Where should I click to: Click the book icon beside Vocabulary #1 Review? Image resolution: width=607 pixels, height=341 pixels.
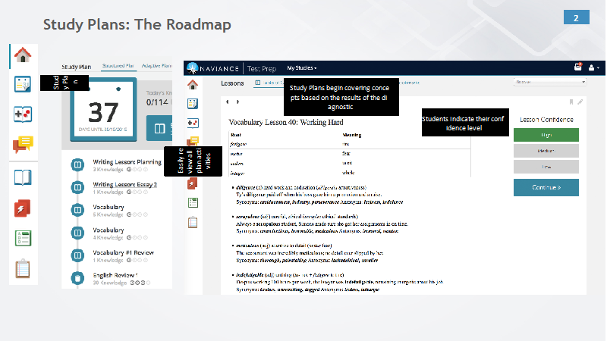(77, 255)
